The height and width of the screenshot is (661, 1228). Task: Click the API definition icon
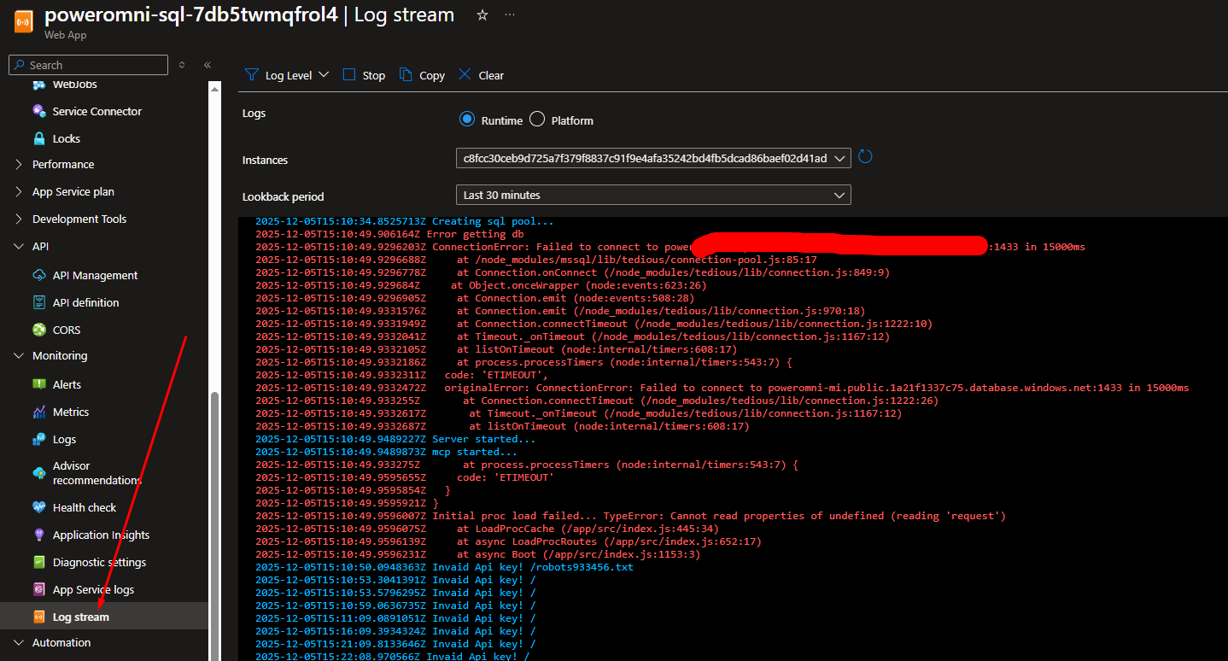point(38,302)
